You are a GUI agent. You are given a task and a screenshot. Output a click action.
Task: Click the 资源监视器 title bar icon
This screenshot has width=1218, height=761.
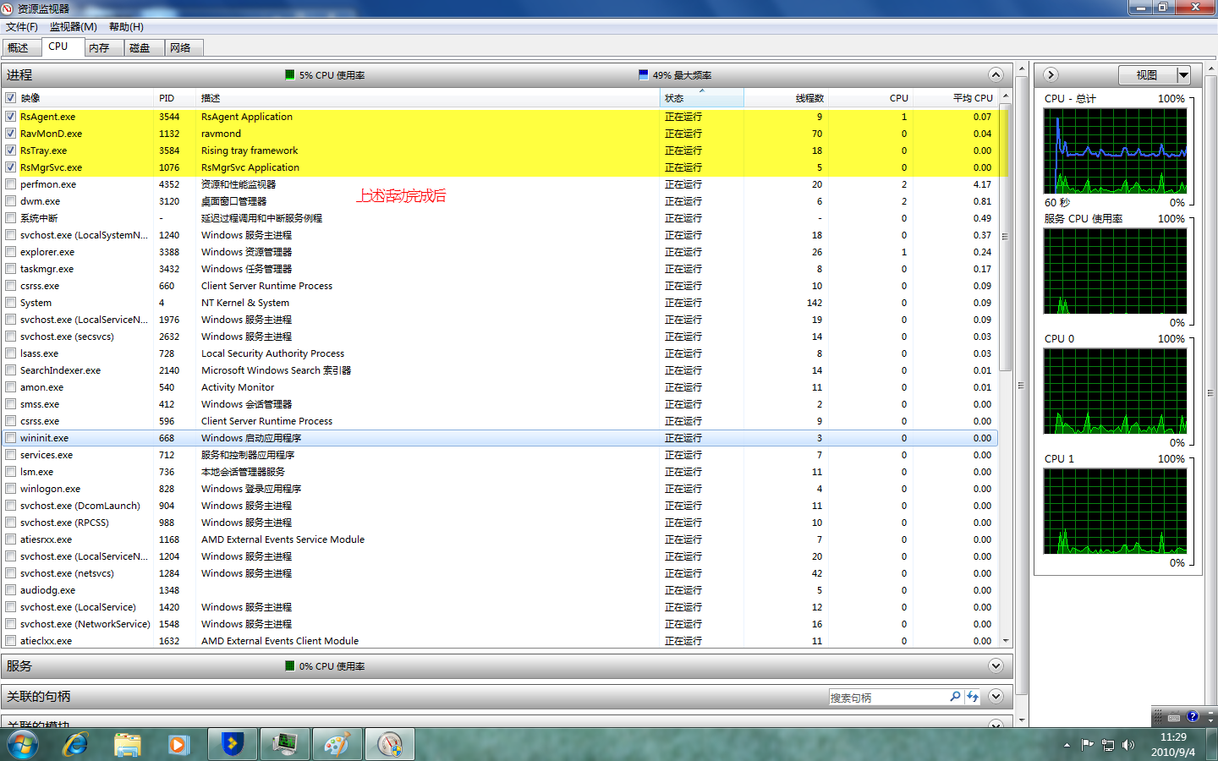click(x=8, y=8)
